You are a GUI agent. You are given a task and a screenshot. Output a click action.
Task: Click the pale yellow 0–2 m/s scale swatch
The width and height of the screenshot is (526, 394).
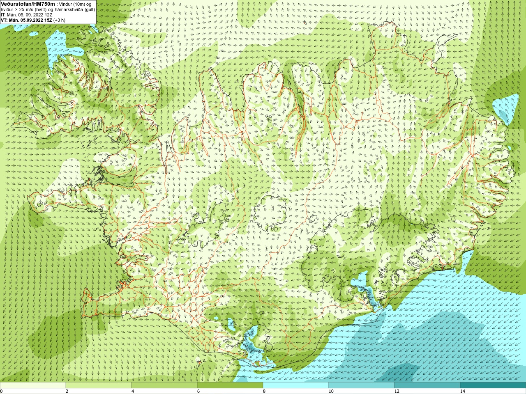[33, 385]
